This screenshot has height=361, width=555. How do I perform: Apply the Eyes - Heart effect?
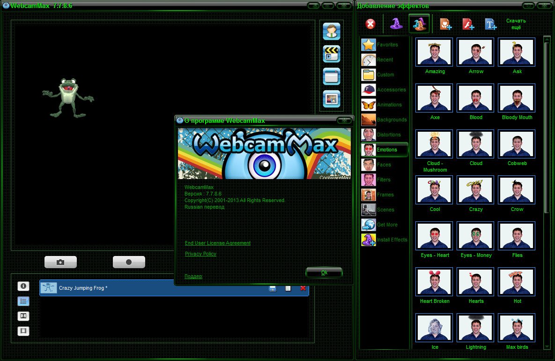click(x=434, y=236)
